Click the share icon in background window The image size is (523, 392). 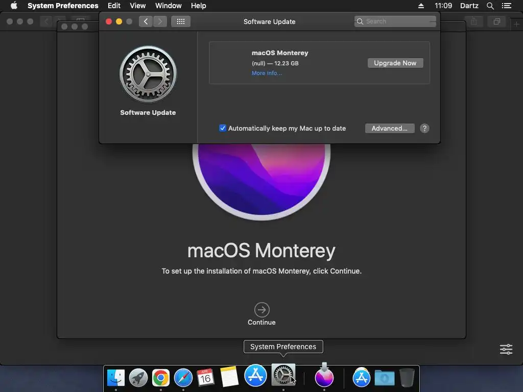click(473, 21)
